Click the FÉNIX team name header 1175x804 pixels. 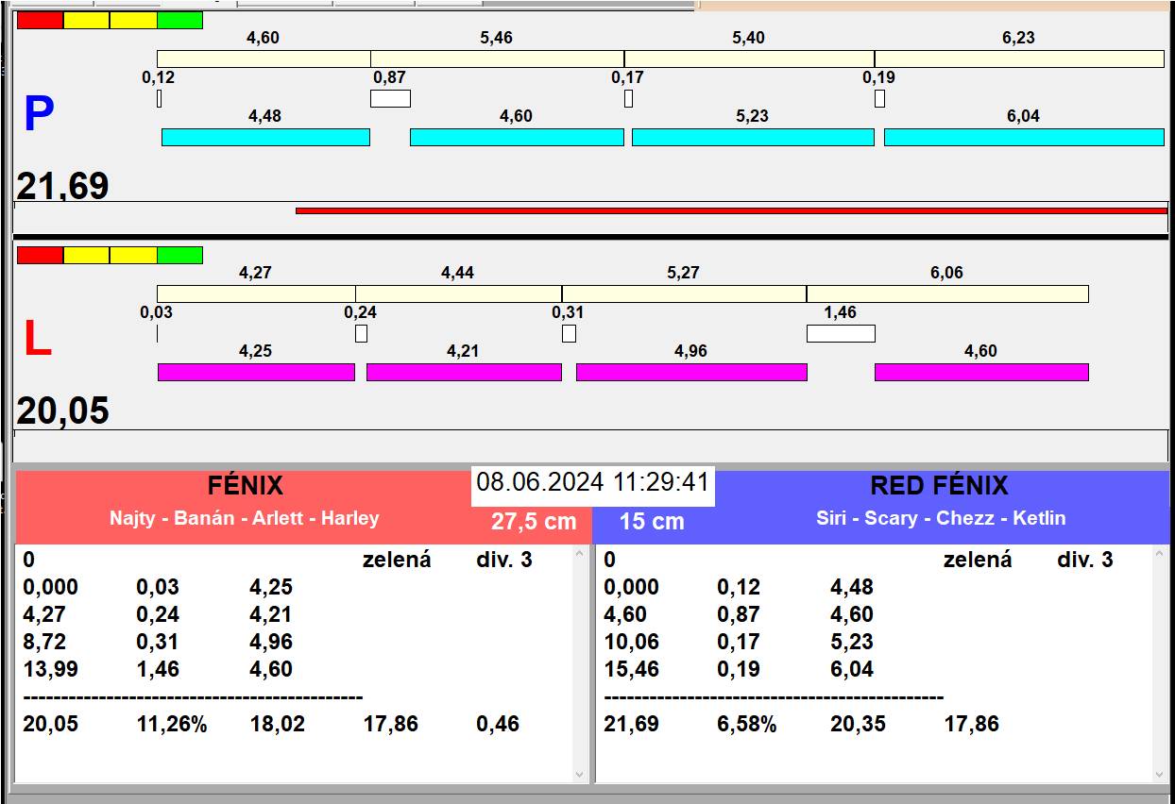pos(245,486)
